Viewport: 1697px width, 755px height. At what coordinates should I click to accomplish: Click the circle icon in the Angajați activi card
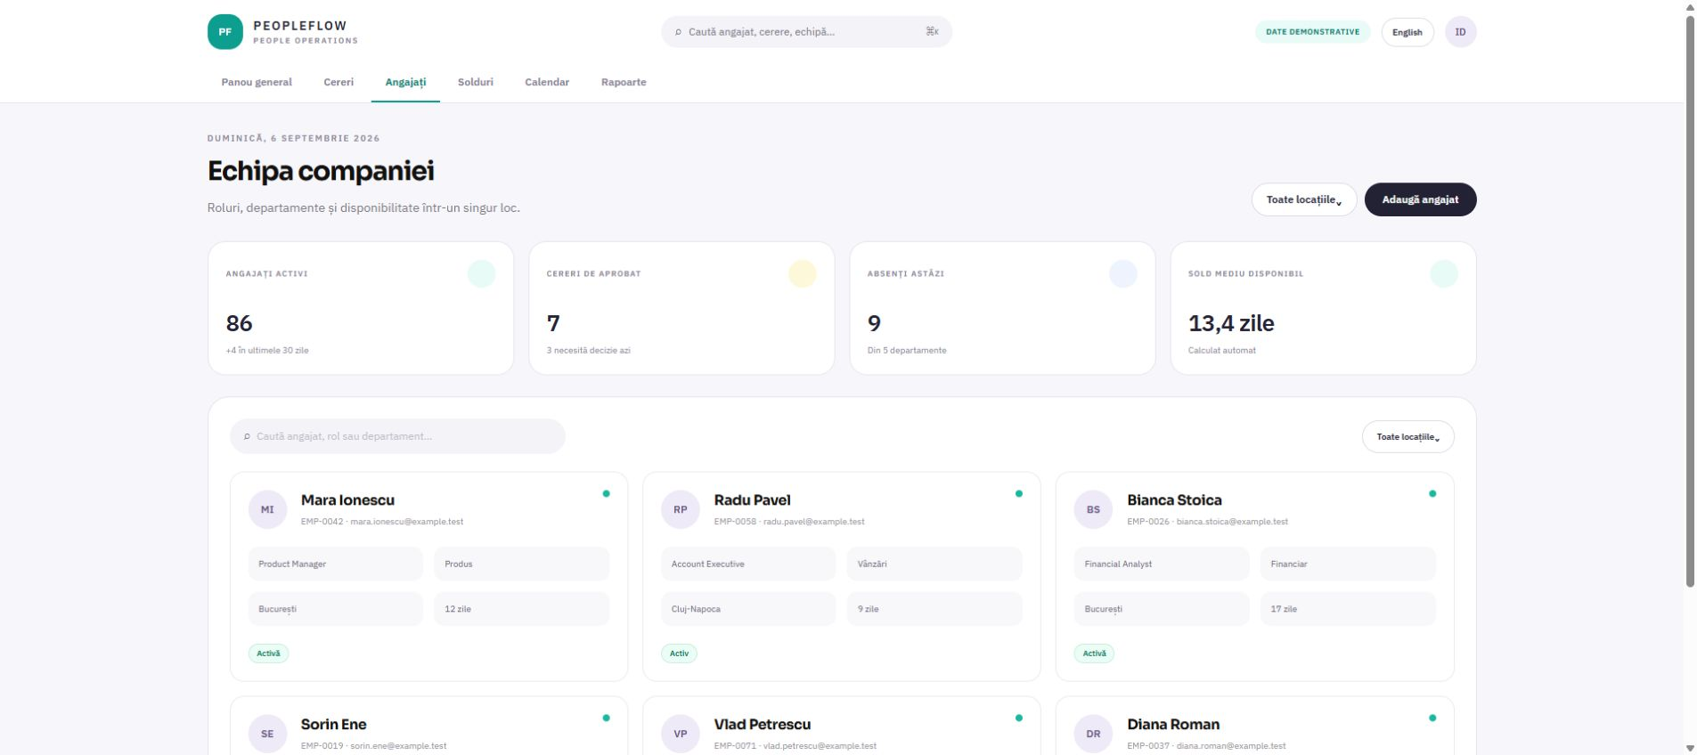481,274
